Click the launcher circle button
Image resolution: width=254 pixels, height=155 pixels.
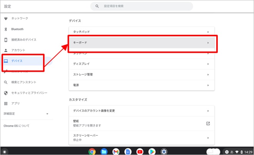pyautogui.click(x=4, y=152)
